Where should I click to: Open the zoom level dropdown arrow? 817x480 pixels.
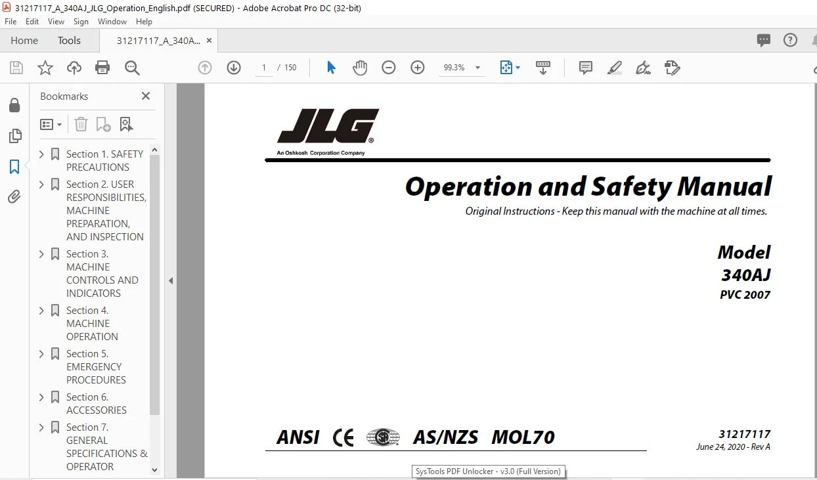(x=477, y=68)
